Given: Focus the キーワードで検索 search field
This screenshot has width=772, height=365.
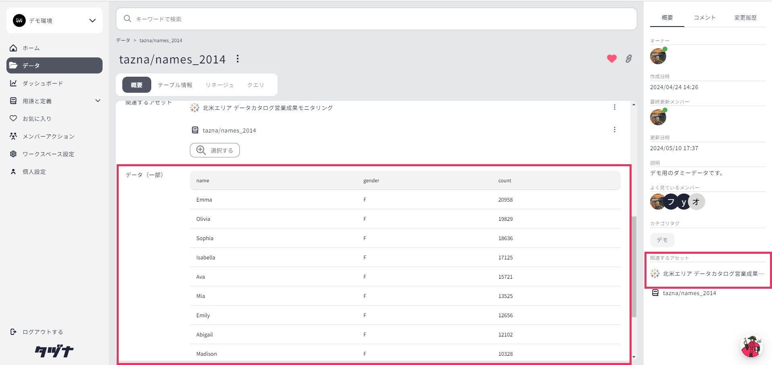Looking at the screenshot, I should pyautogui.click(x=376, y=19).
